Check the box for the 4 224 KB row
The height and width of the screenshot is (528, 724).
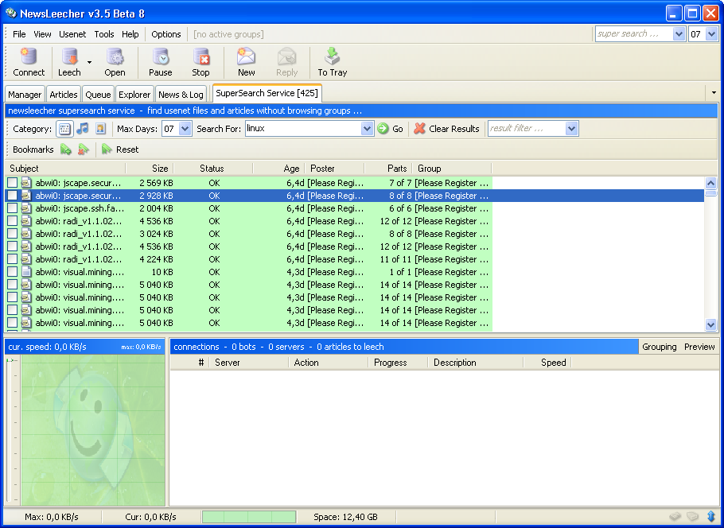(12, 259)
